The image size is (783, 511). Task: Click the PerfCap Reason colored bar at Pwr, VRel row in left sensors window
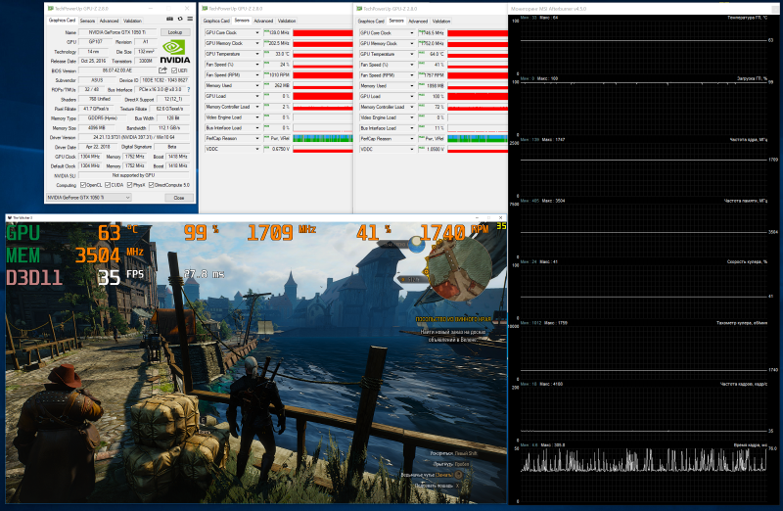point(321,138)
